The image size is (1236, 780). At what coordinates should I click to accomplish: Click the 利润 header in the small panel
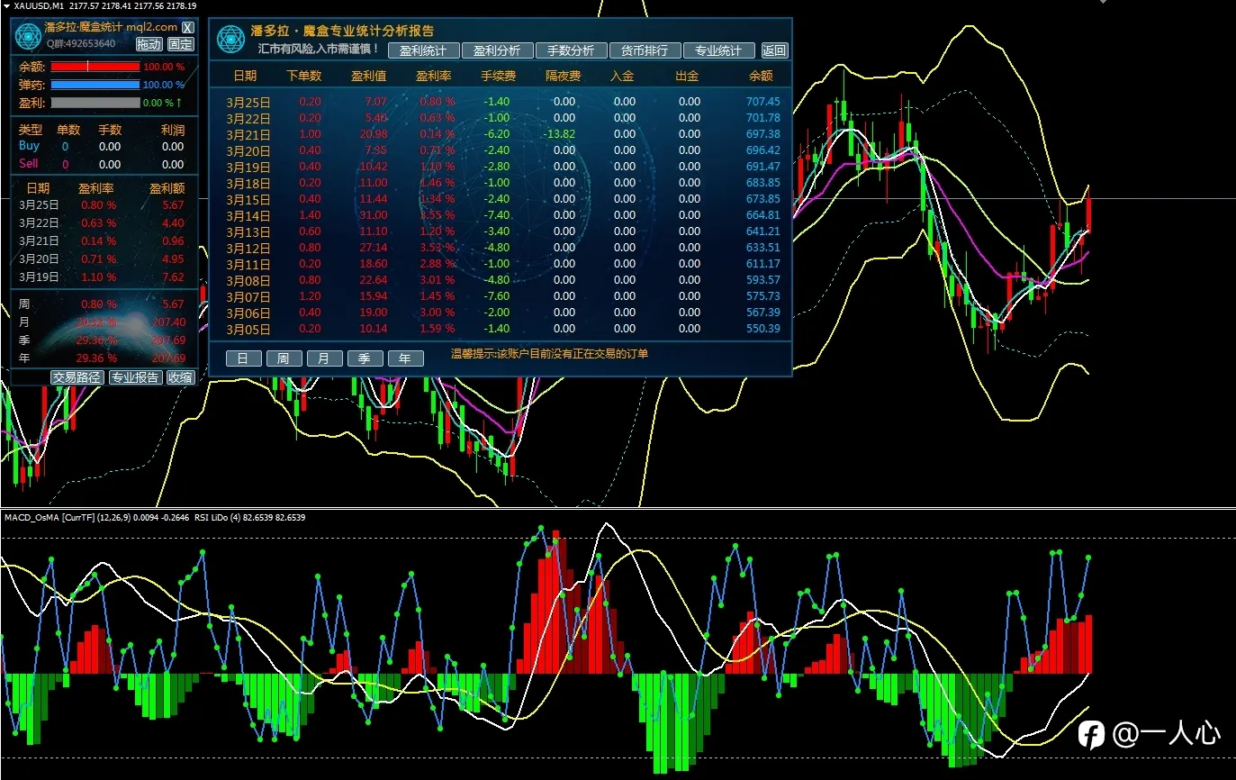[x=173, y=130]
